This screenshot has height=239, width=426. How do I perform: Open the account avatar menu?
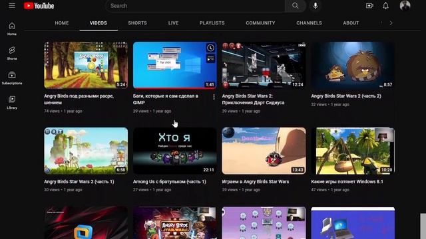click(405, 6)
